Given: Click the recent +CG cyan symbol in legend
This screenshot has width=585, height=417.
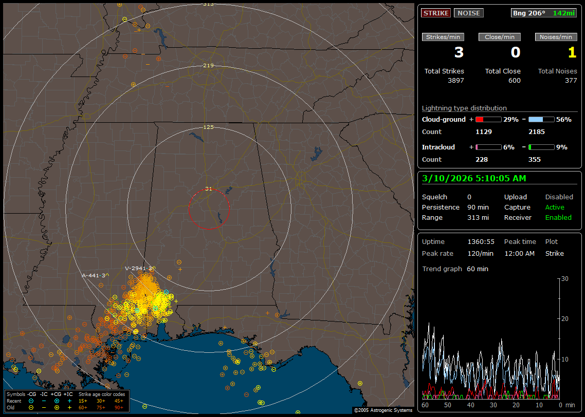Looking at the screenshot, I should [x=57, y=401].
